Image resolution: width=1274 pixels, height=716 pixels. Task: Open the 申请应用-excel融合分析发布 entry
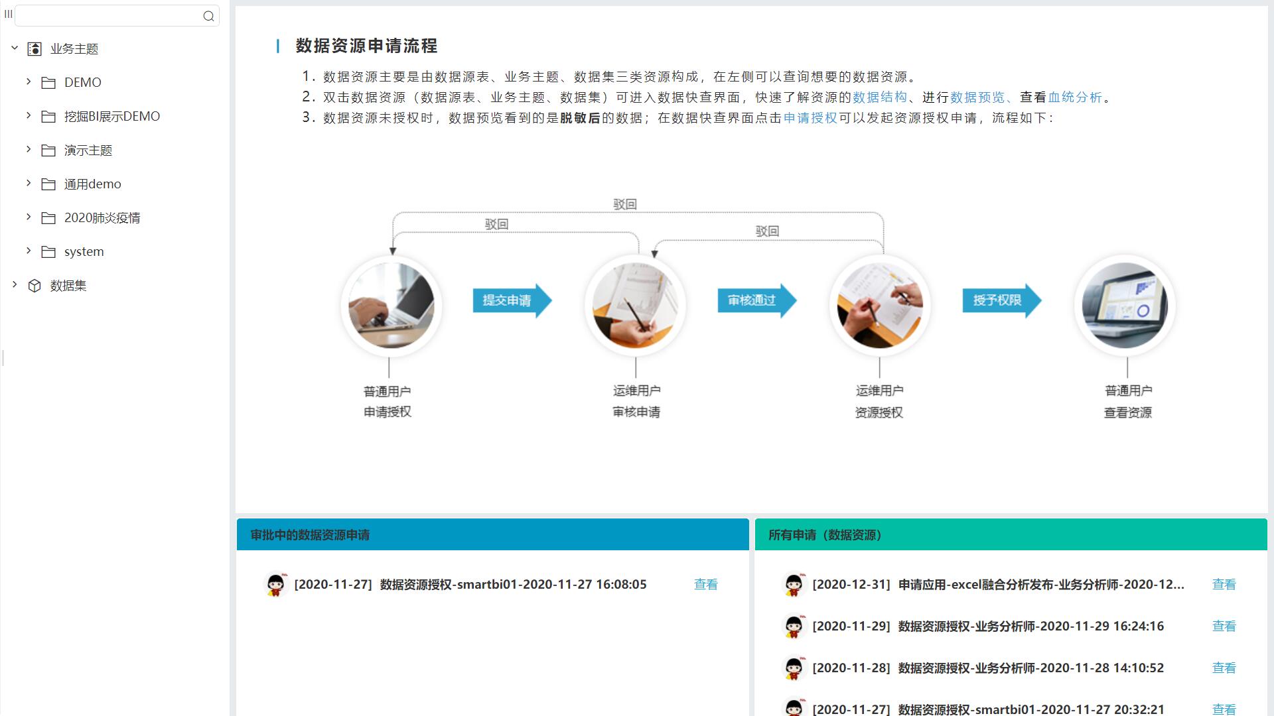999,585
